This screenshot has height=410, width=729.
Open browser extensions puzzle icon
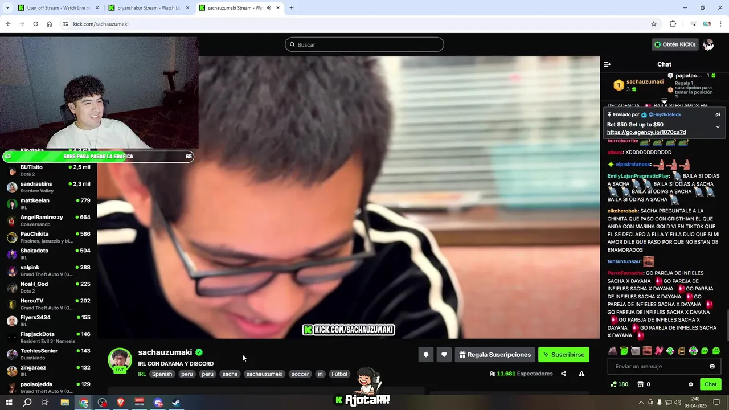[x=673, y=24]
